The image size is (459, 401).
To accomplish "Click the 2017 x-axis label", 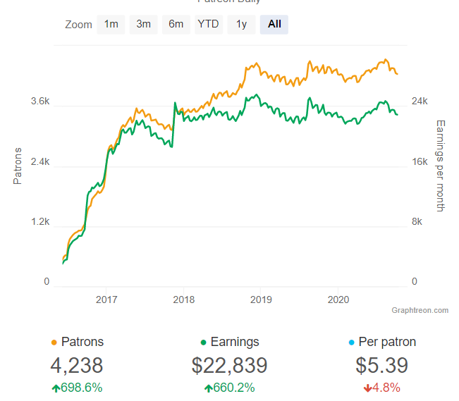I will (106, 300).
